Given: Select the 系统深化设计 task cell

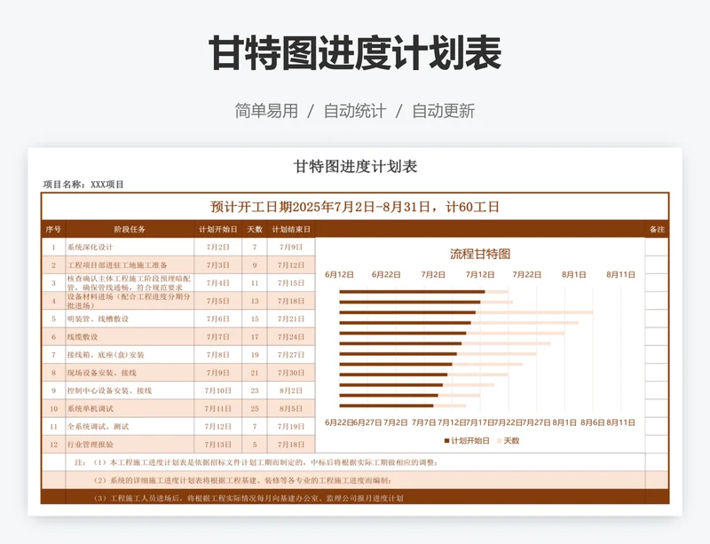Looking at the screenshot, I should pos(130,247).
